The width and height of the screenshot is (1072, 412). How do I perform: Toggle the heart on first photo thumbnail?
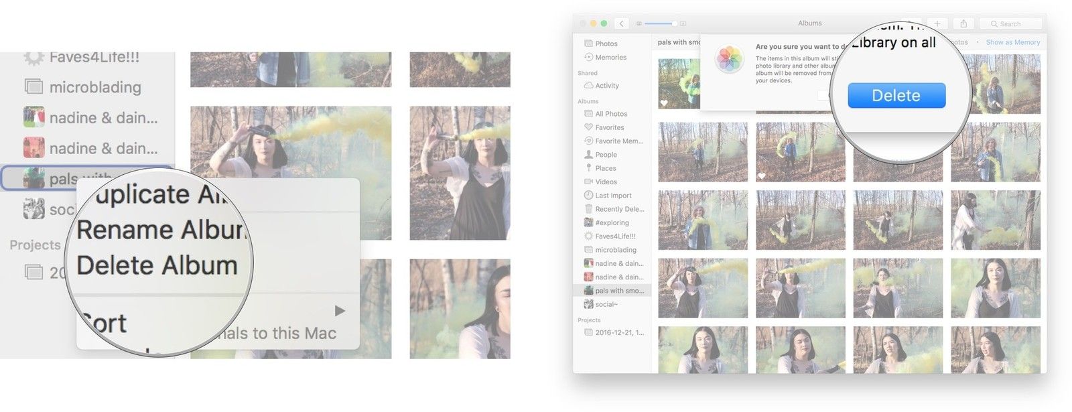pyautogui.click(x=664, y=103)
